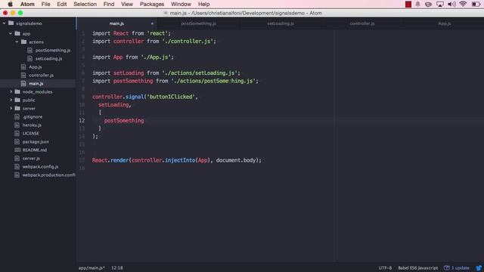The height and width of the screenshot is (272, 484).
Task: Open webpack.production.config file in tree
Action: tap(48, 175)
